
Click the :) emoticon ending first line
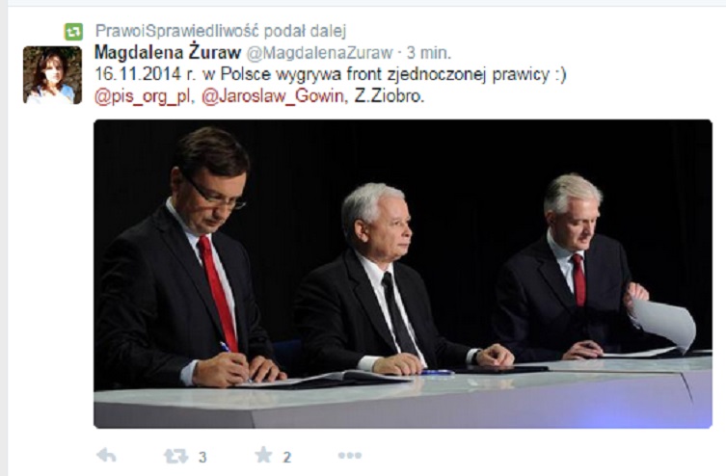click(561, 74)
